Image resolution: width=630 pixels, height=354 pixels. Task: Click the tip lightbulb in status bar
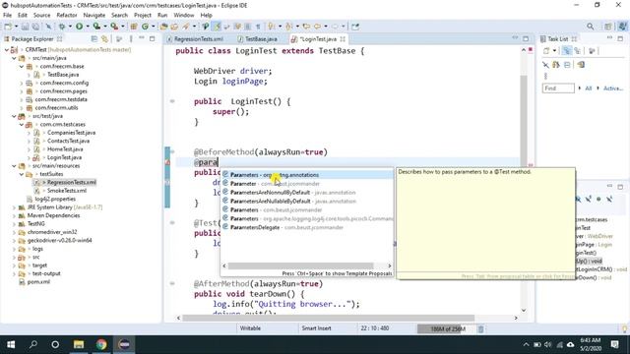click(625, 329)
